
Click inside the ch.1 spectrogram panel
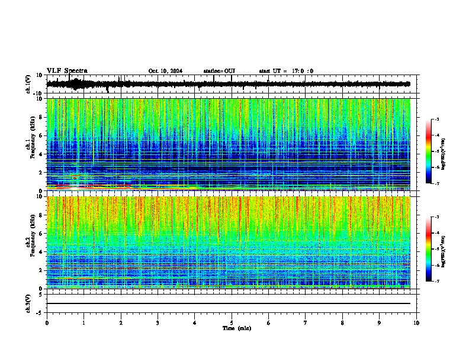pyautogui.click(x=228, y=144)
